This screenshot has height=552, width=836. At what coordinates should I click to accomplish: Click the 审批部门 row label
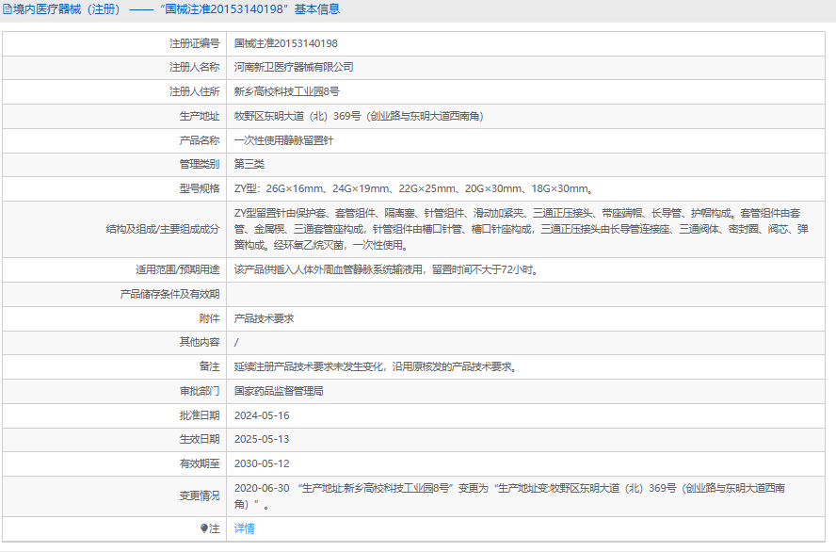(x=200, y=392)
